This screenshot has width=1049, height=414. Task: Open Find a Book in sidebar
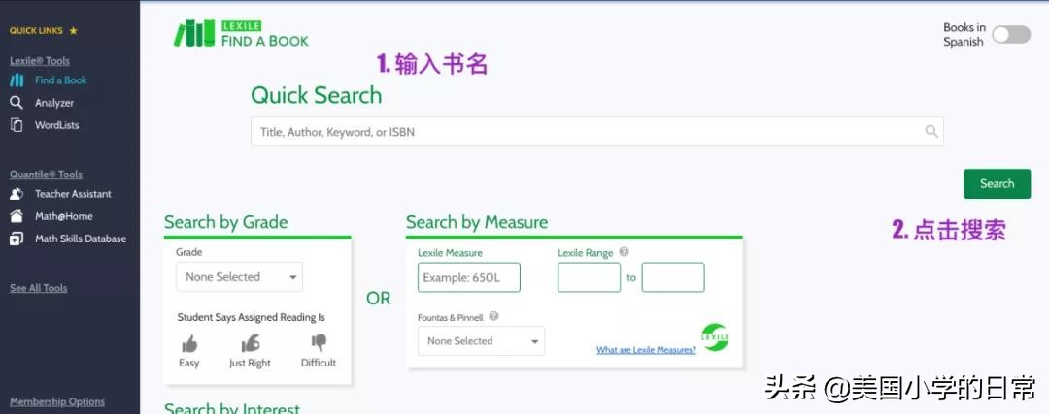coord(61,80)
